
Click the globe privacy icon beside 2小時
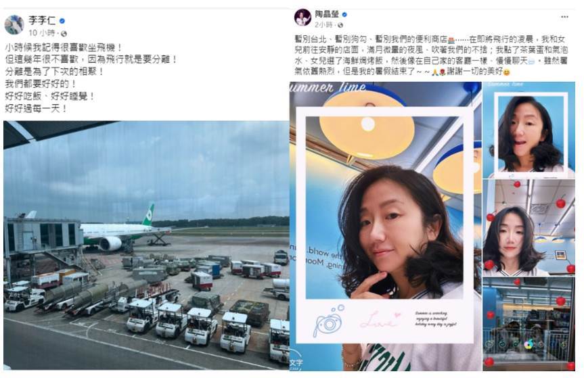coord(340,25)
